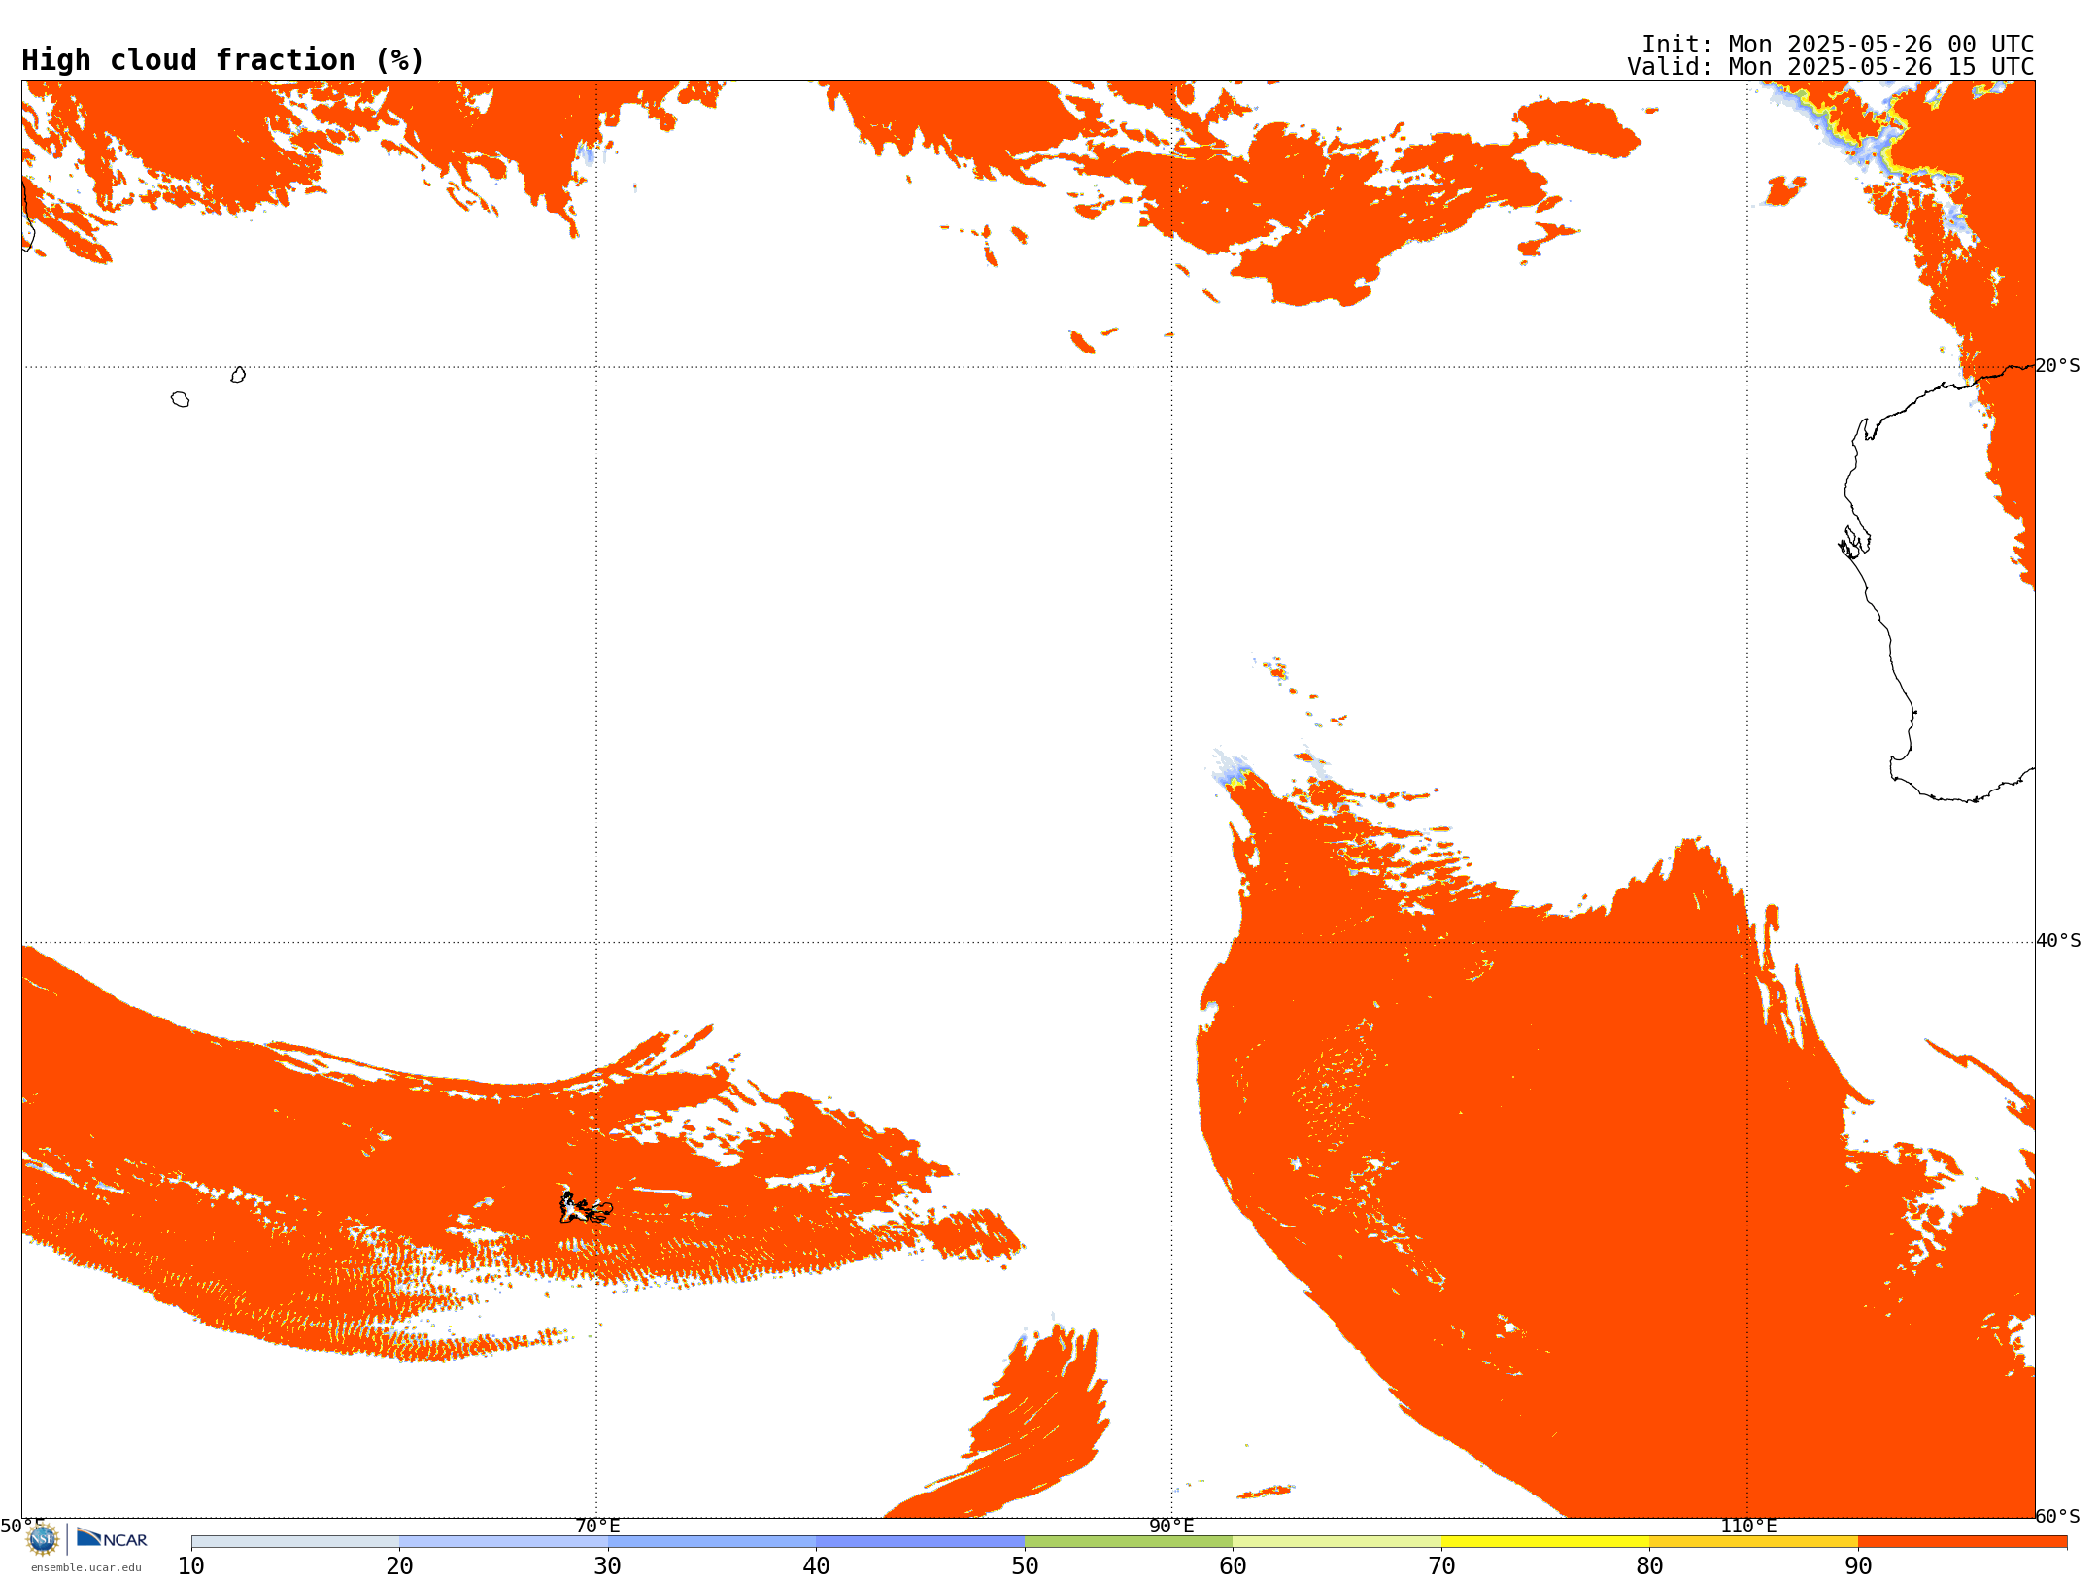
Task: Click the 40–50 periwinkle colorbar segment
Action: (920, 1542)
